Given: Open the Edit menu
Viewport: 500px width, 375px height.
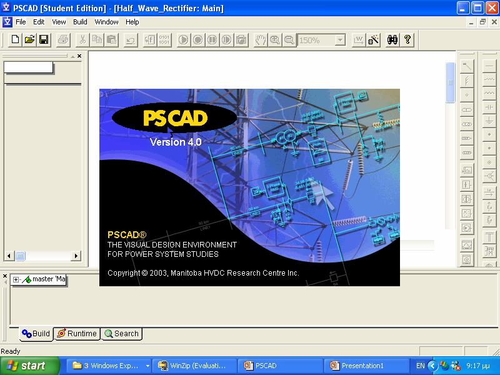Looking at the screenshot, I should click(39, 22).
